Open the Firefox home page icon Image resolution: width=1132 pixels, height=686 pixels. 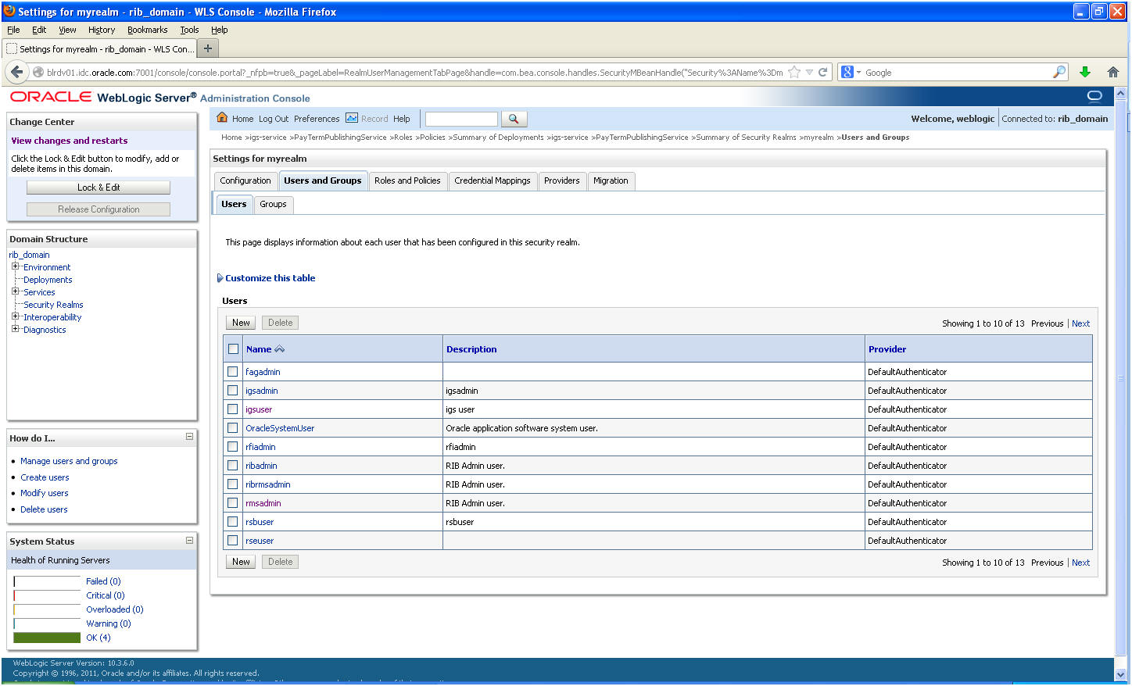[1113, 72]
